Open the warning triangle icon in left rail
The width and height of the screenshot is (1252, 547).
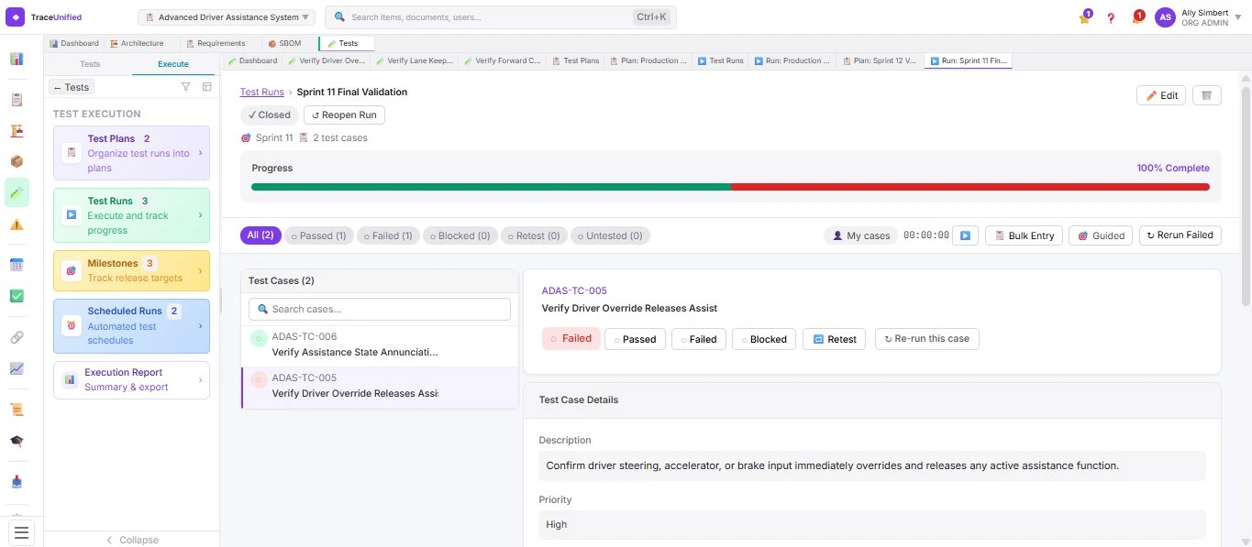[x=17, y=224]
